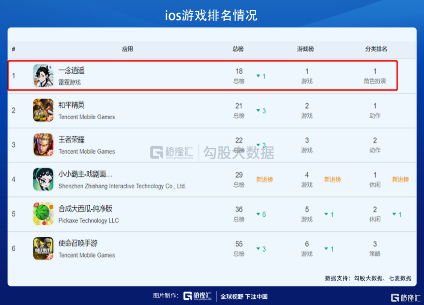Click the 和平精英 game icon

[x=43, y=110]
